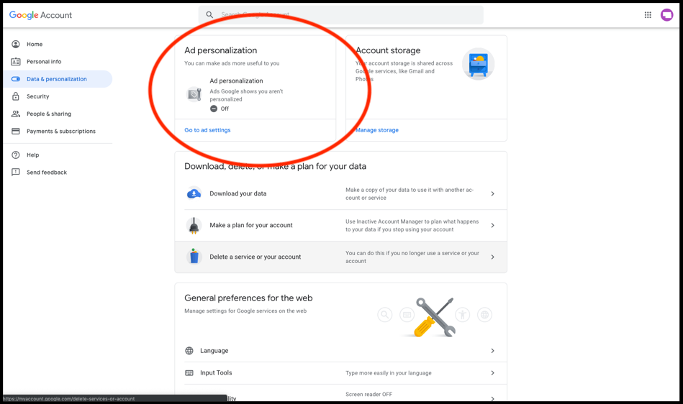Click 'Make a copy of your data' description
This screenshot has width=683, height=404.
[410, 193]
